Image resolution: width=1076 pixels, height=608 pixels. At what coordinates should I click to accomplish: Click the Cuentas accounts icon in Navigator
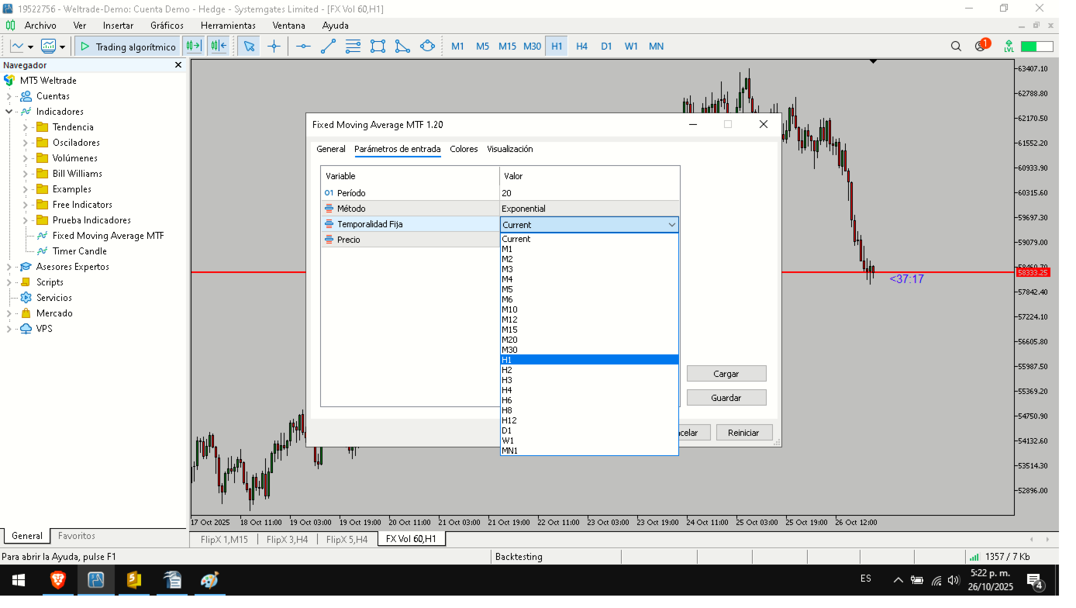coord(26,96)
